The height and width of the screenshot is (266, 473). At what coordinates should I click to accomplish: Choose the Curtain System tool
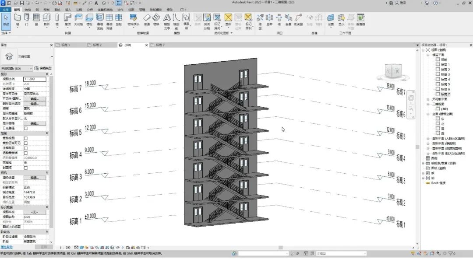(x=100, y=22)
